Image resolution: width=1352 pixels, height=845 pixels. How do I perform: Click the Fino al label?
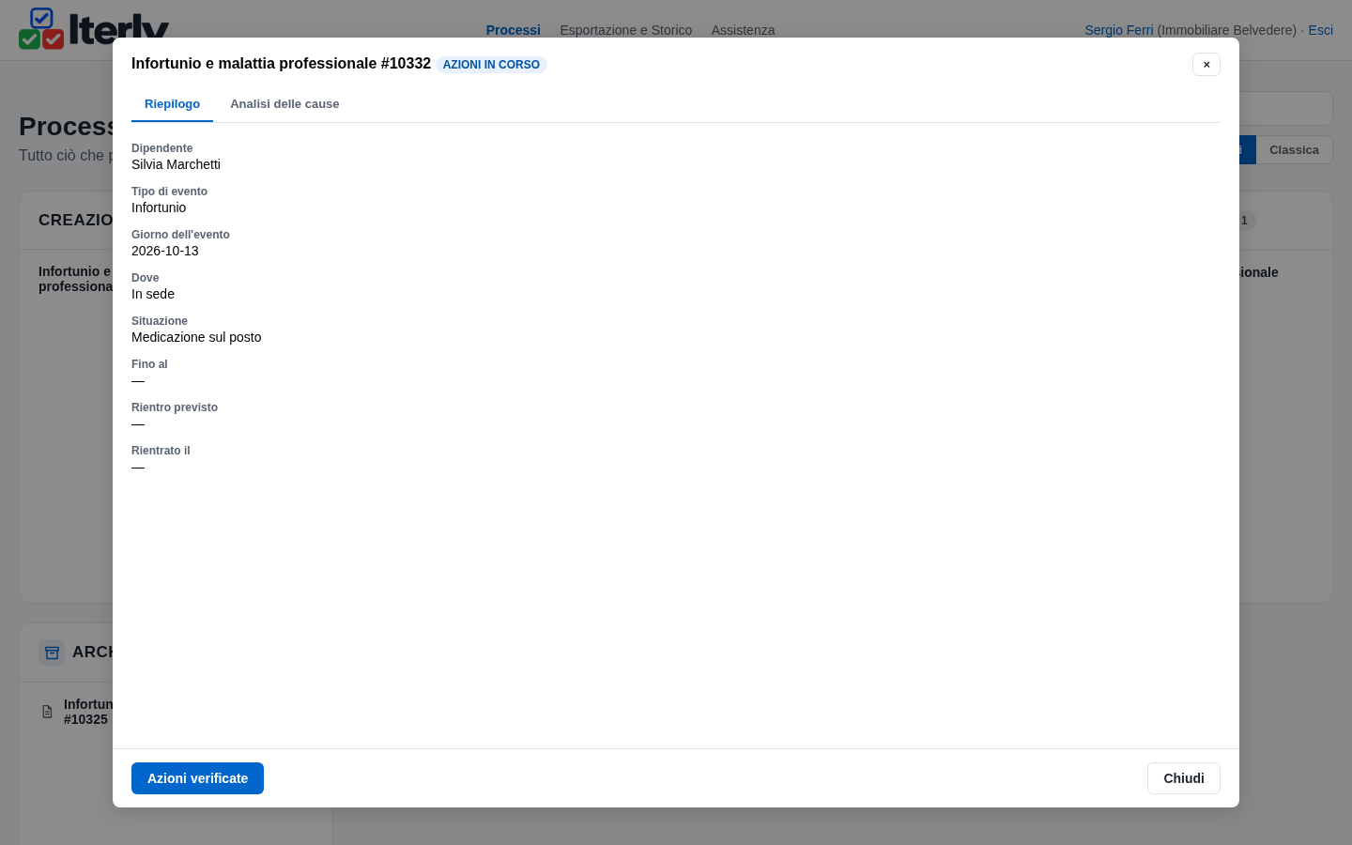pyautogui.click(x=149, y=364)
